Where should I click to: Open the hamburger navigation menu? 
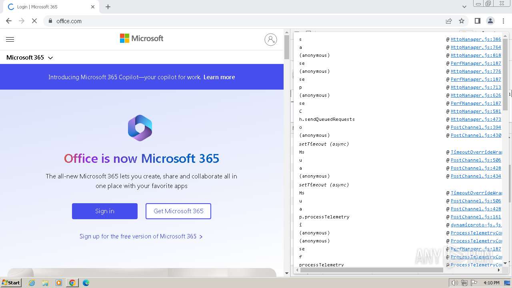(10, 39)
